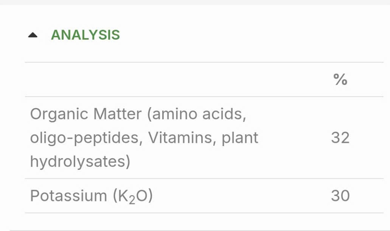390x231 pixels.
Task: Click the opening parenthesis before K2O
Action: coord(115,196)
